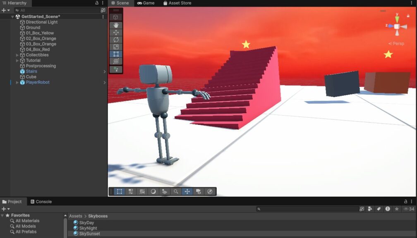Expand the Collectibles object in Hierarchy
Image resolution: width=417 pixels, height=238 pixels.
tap(17, 55)
